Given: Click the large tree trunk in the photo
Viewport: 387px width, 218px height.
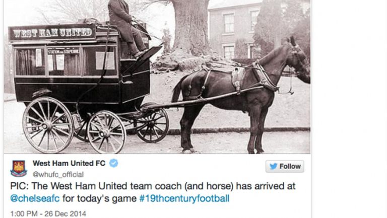Looking at the screenshot, I should (x=190, y=27).
